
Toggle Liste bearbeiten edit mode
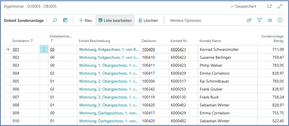(115, 21)
